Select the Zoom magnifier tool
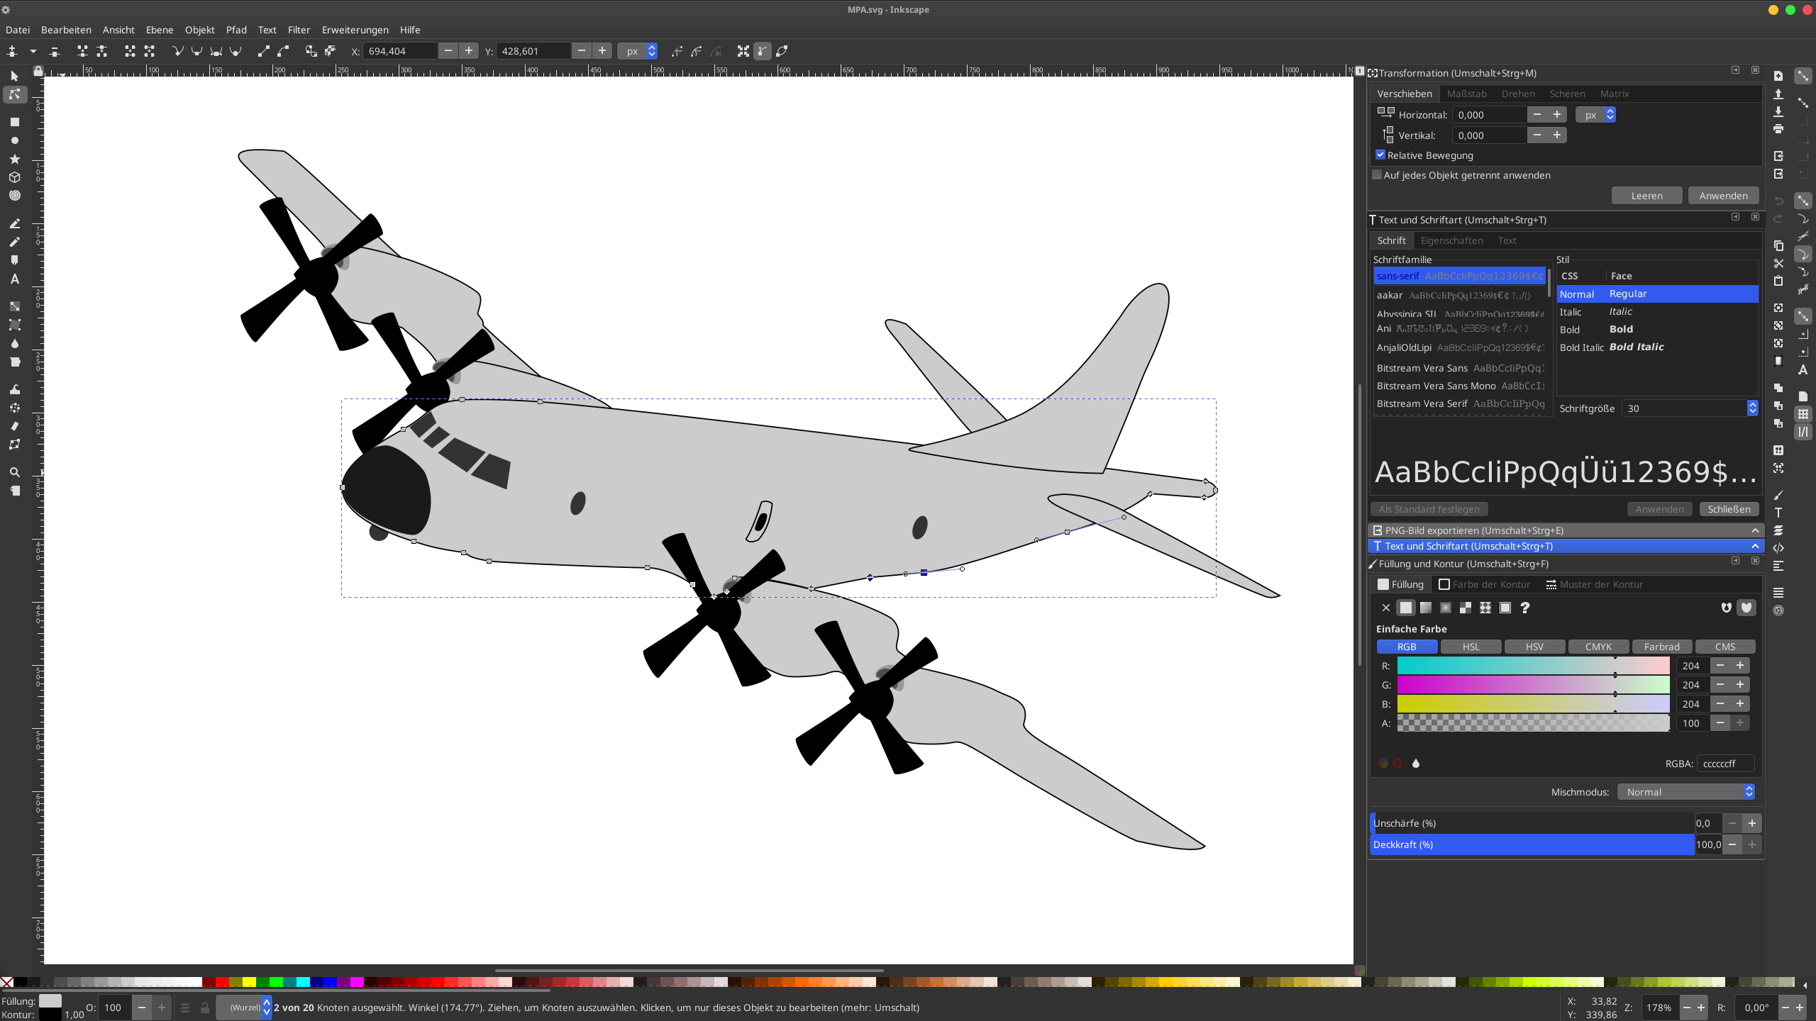This screenshot has width=1816, height=1021. 14,472
